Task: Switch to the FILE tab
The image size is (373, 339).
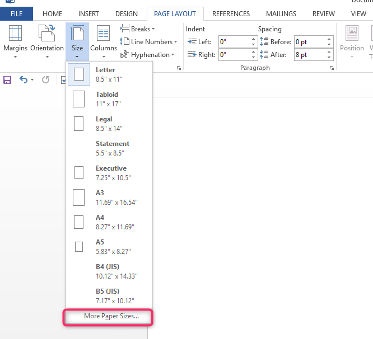Action: click(16, 14)
